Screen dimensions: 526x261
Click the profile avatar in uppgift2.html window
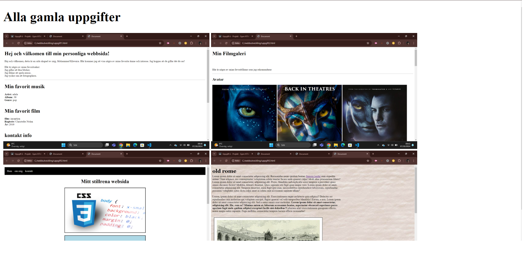tap(408, 43)
